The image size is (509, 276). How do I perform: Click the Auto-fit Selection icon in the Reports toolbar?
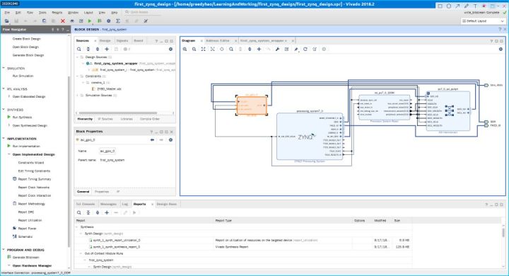coord(98,212)
